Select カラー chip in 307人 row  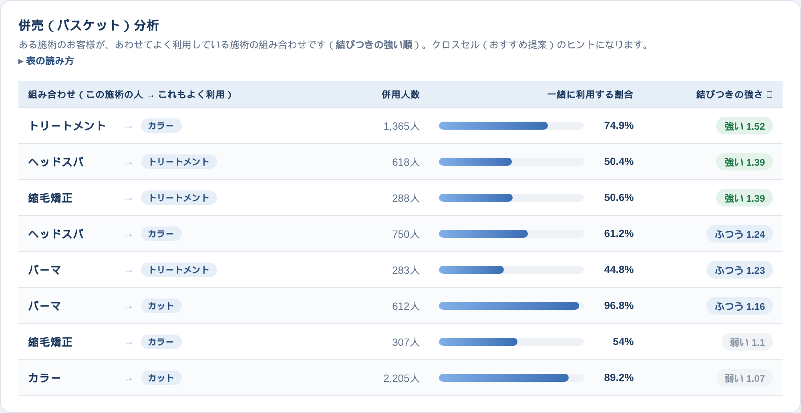161,342
